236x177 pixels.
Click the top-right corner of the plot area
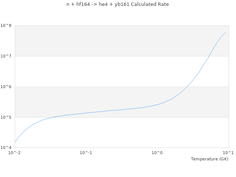point(229,25)
